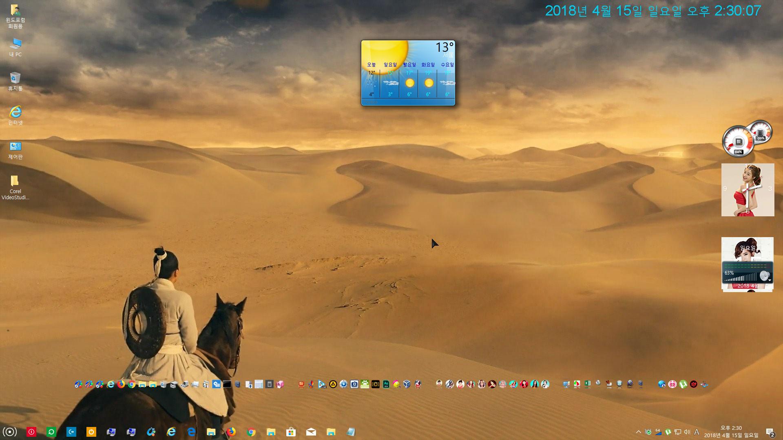The width and height of the screenshot is (783, 440).
Task: Open Microsoft Store from the taskbar
Action: [x=291, y=432]
